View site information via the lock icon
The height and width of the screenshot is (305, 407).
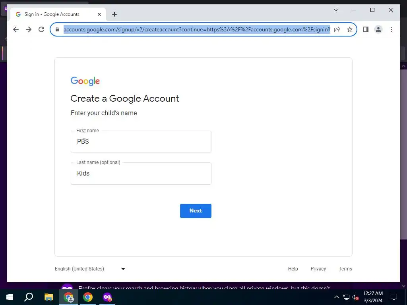point(57,29)
